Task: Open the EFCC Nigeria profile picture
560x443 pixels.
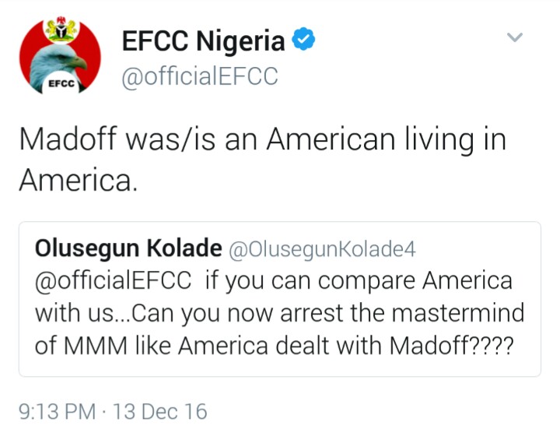Action: click(60, 57)
